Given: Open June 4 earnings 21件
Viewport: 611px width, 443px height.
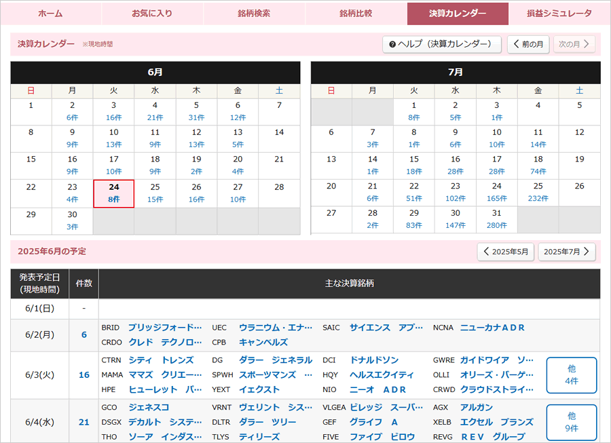Looking at the screenshot, I should click(155, 117).
